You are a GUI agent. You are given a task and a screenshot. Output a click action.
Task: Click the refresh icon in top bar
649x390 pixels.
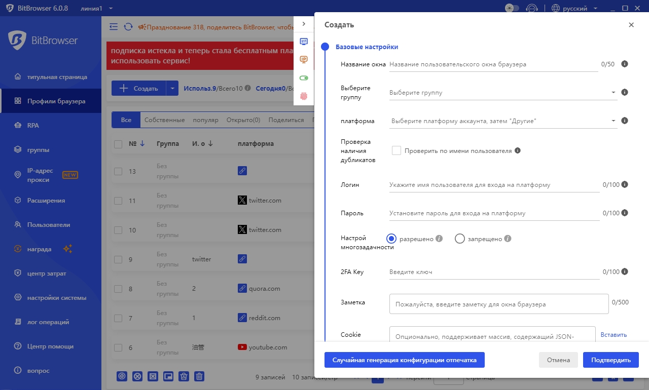pos(128,26)
